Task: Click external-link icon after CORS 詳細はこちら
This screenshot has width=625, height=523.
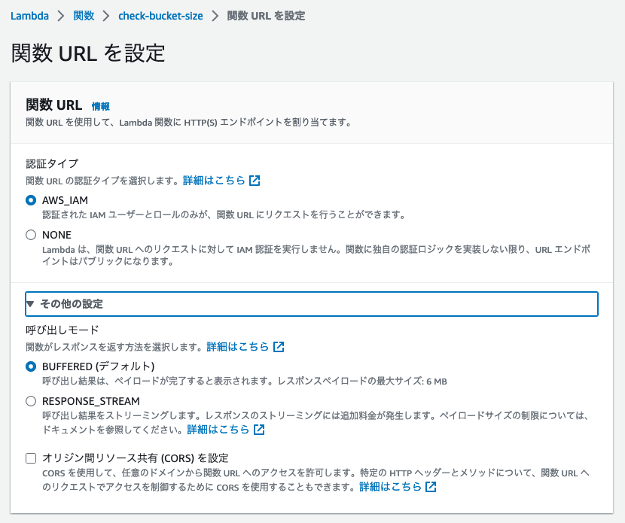Action: pyautogui.click(x=431, y=486)
